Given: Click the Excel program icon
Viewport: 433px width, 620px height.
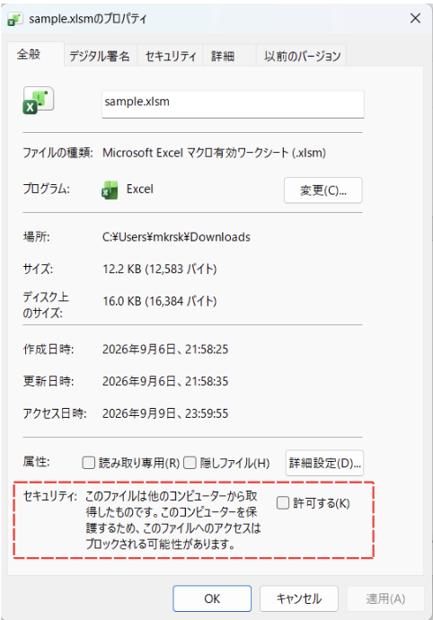Looking at the screenshot, I should pyautogui.click(x=110, y=190).
